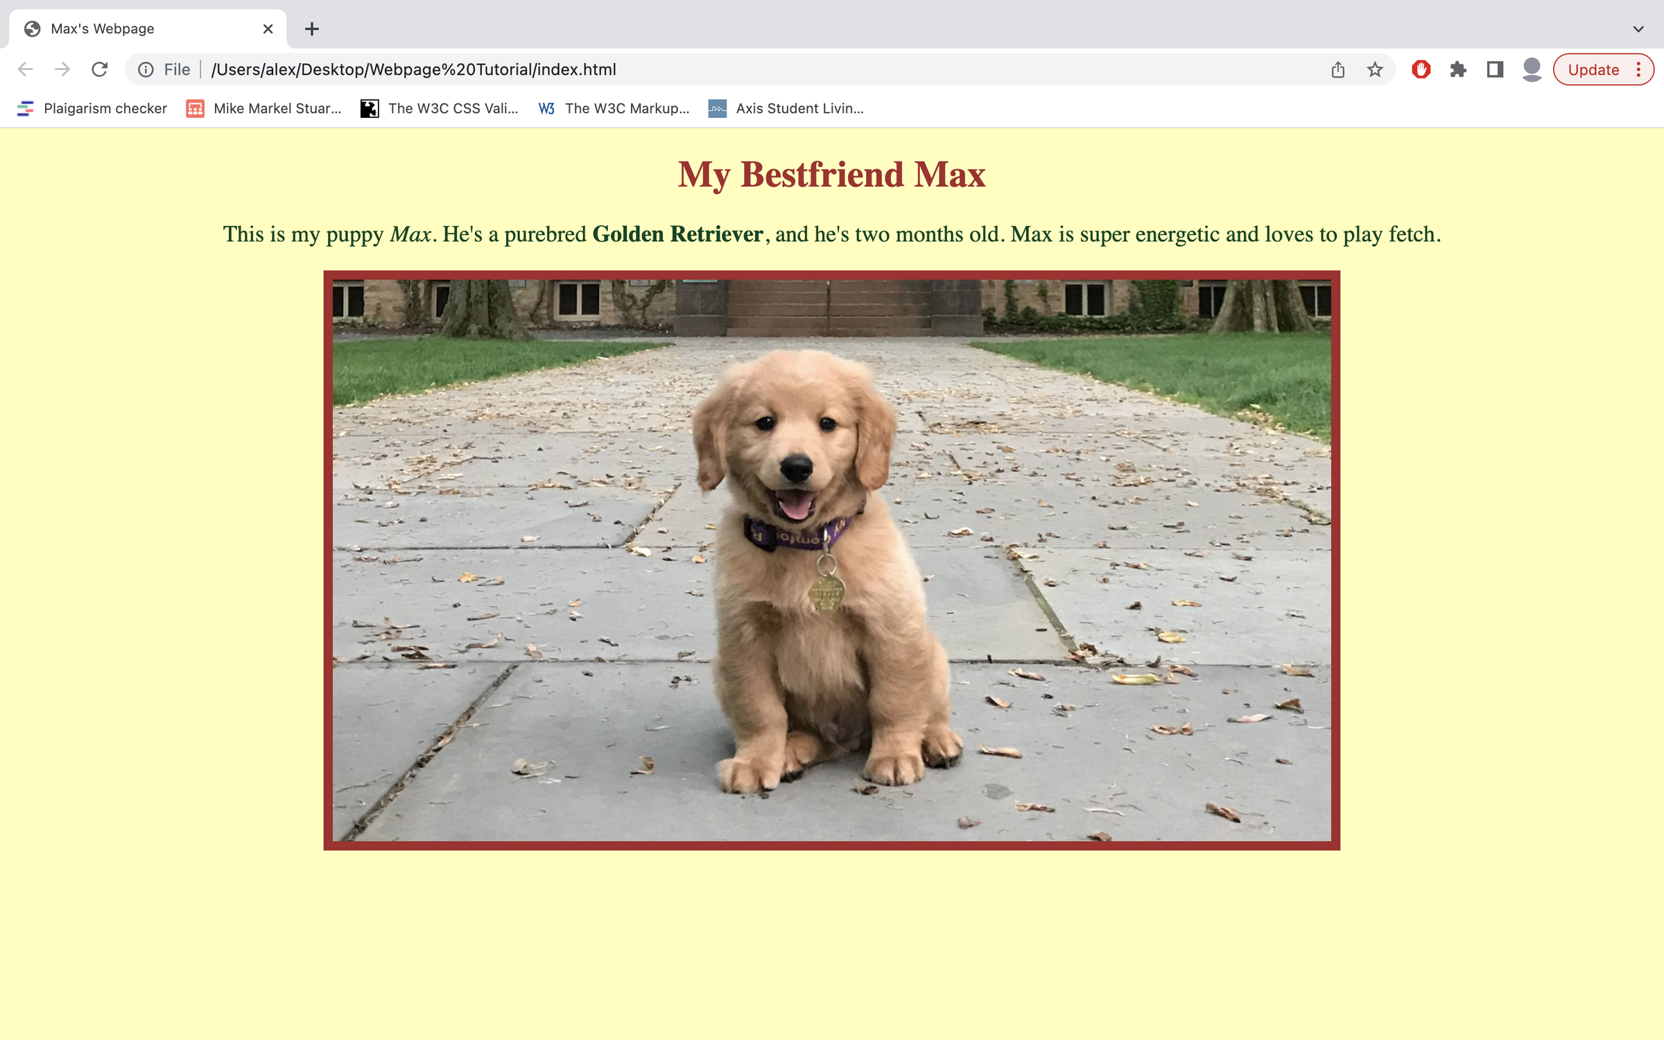
Task: Open The W3C CSS Validator bookmark
Action: click(x=440, y=108)
